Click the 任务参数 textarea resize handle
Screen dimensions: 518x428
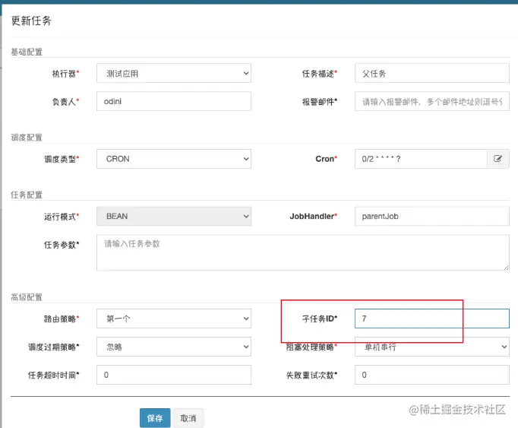[x=506, y=268]
